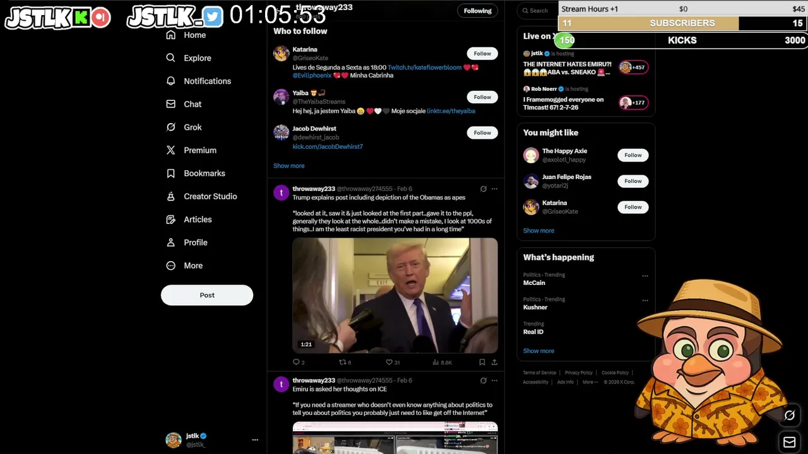Click the More circle icon
Viewport: 808px width, 454px height.
click(170, 265)
